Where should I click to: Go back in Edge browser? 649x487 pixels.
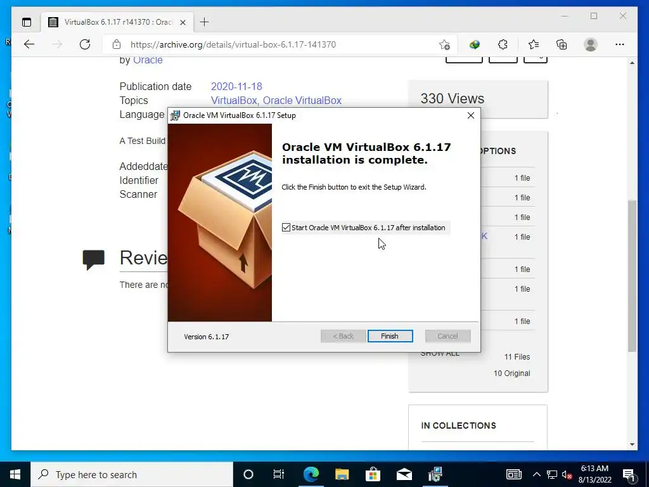29,44
